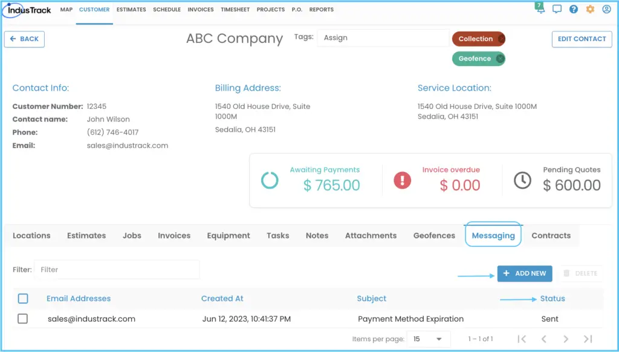Go to first page of results
The height and width of the screenshot is (352, 619).
522,339
